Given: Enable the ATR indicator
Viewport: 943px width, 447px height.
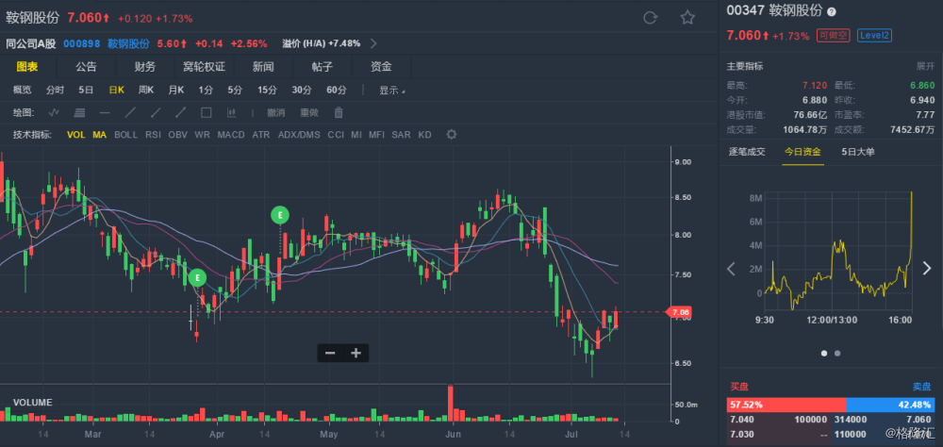Looking at the screenshot, I should point(261,135).
